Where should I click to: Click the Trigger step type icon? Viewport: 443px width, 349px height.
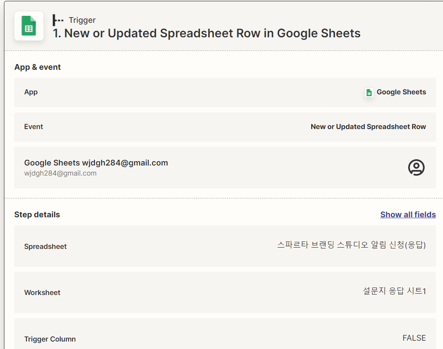pos(58,20)
